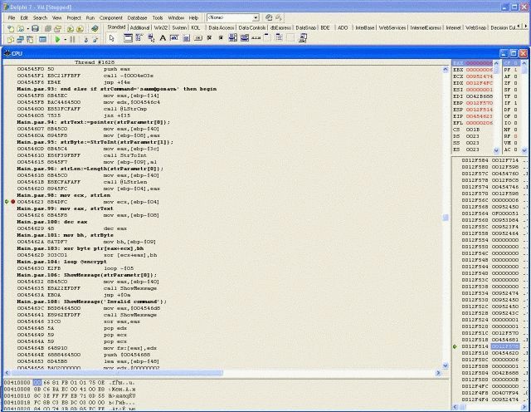Click the component palette tabs scroll arrow
The width and height of the screenshot is (531, 412).
526,26
